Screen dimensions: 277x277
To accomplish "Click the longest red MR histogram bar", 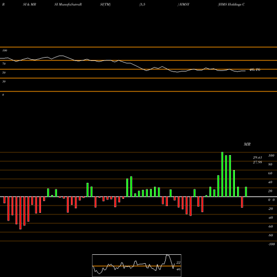I will point(20,213).
